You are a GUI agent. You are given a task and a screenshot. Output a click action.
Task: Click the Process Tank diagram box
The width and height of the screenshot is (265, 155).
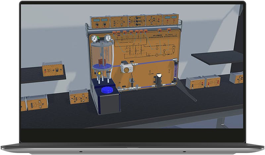[x=131, y=42]
